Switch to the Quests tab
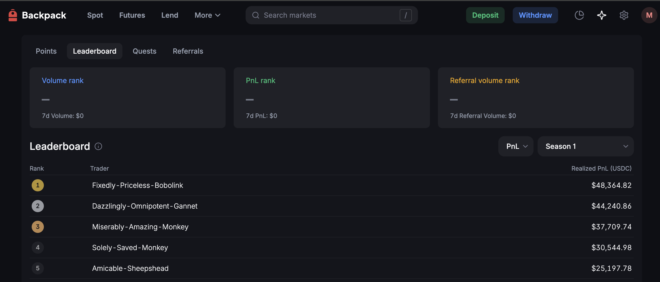This screenshot has width=660, height=282. pos(144,51)
